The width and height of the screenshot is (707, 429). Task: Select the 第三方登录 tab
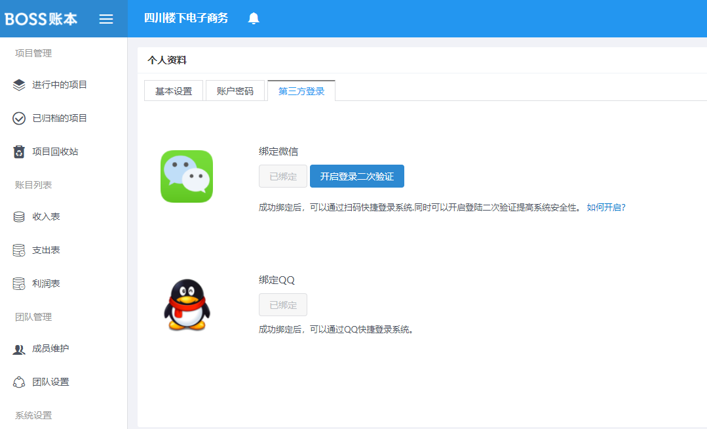pos(301,91)
